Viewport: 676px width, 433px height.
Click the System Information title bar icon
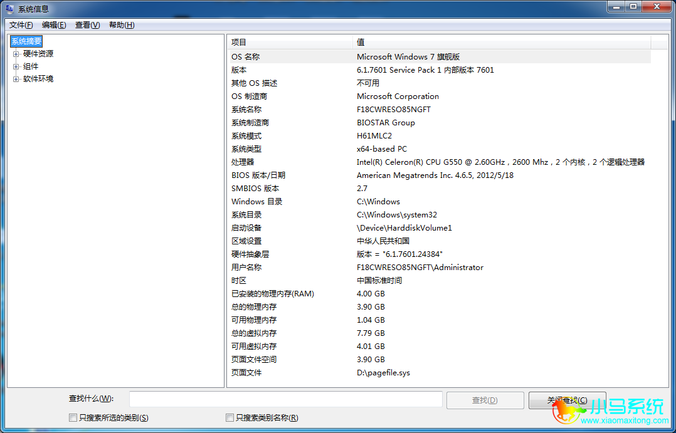(9, 8)
